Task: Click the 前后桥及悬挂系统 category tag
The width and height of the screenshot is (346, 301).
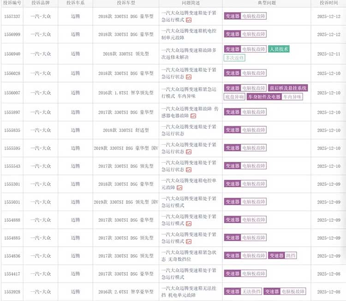Action: (x=288, y=88)
